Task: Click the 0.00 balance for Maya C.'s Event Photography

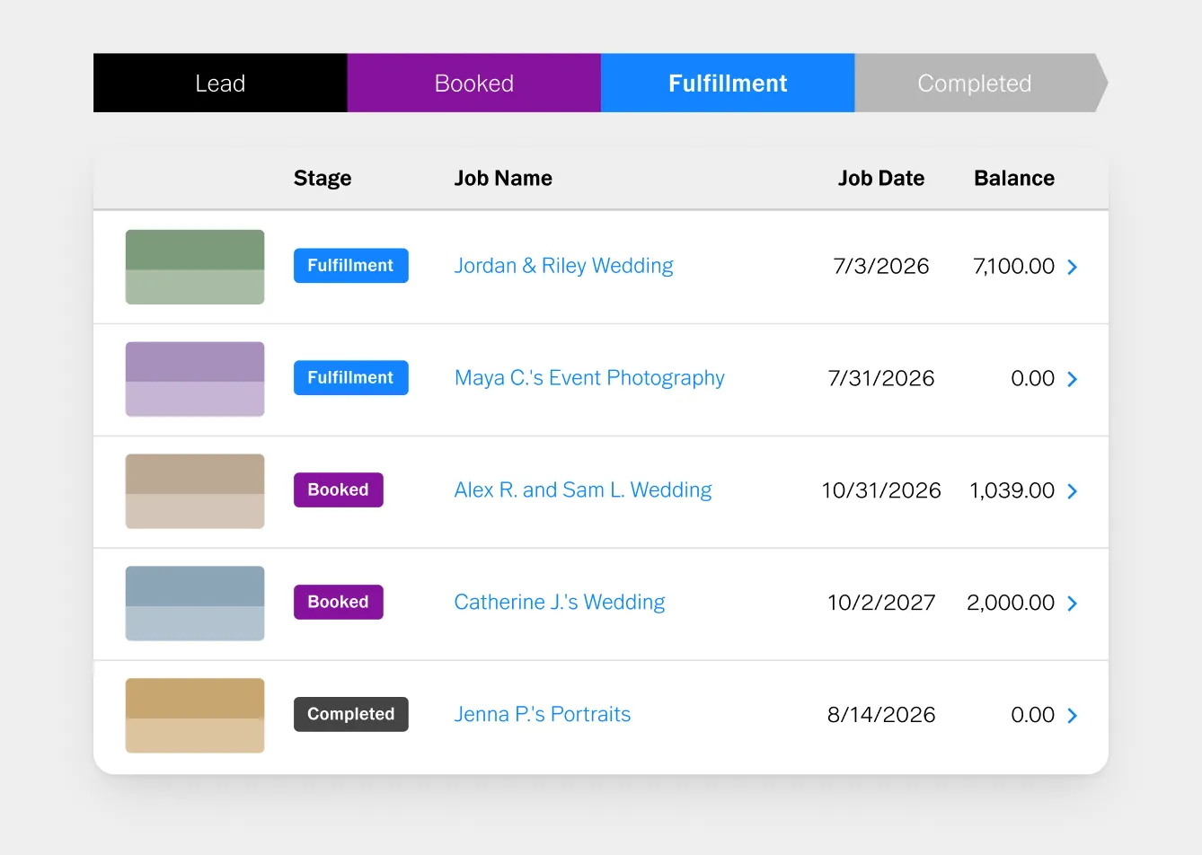Action: coord(1033,379)
